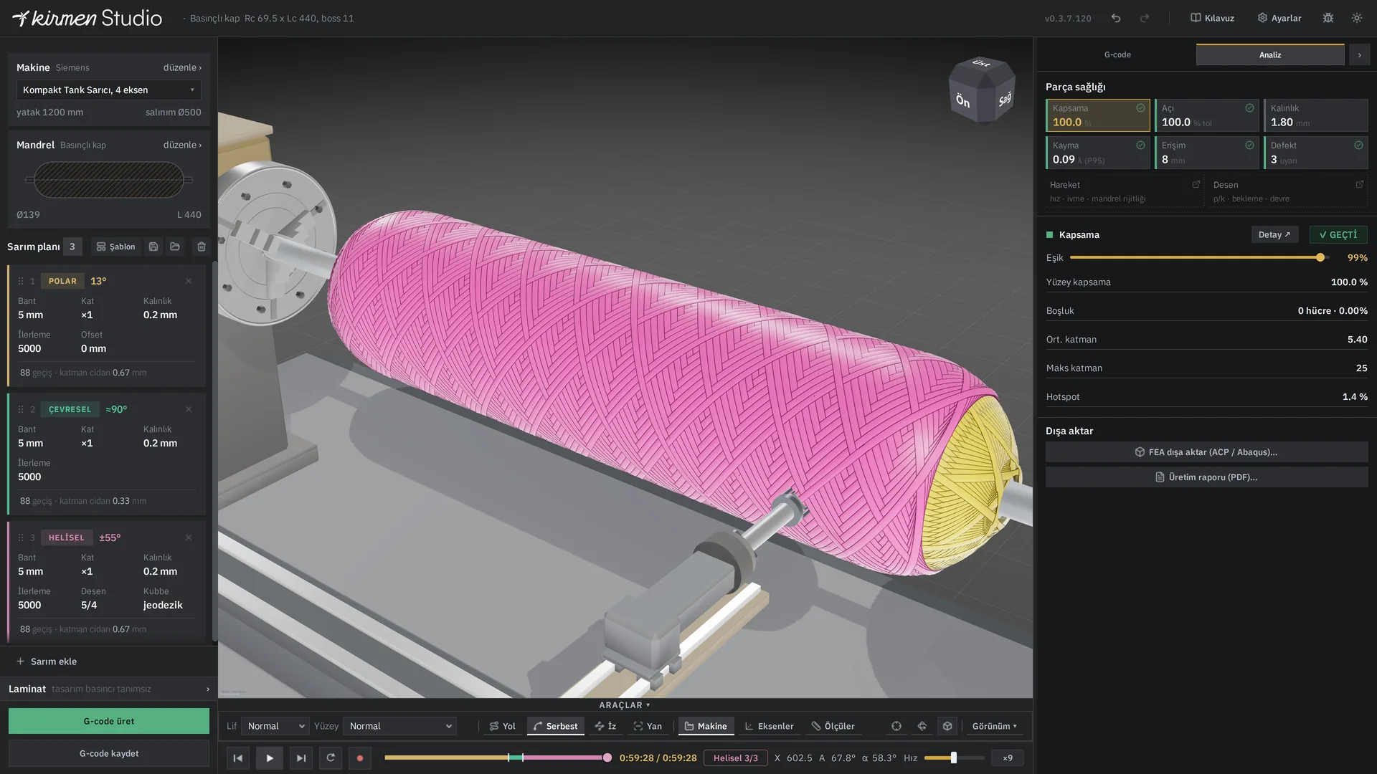The image size is (1377, 774).
Task: Toggle Serbest camera mode
Action: pos(556,726)
